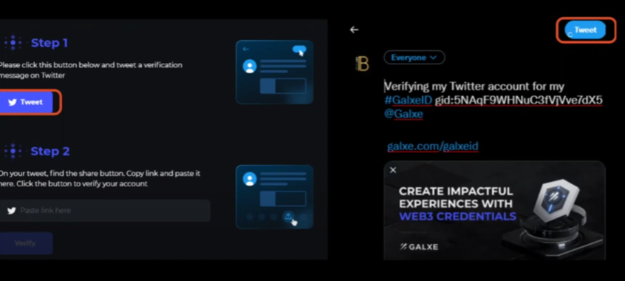The height and width of the screenshot is (281, 625).
Task: Open the galxe.com/galxeid link
Action: coord(432,146)
